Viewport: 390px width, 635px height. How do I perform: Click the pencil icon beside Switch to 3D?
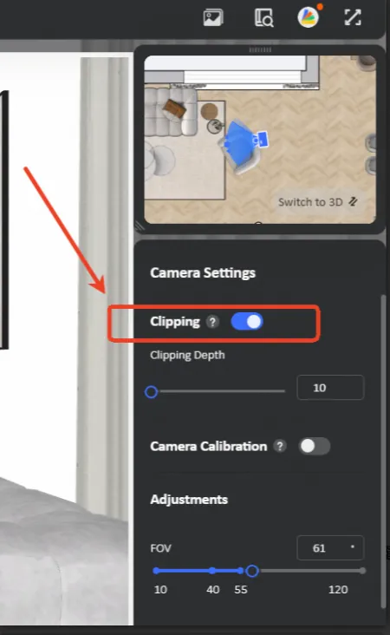[354, 201]
